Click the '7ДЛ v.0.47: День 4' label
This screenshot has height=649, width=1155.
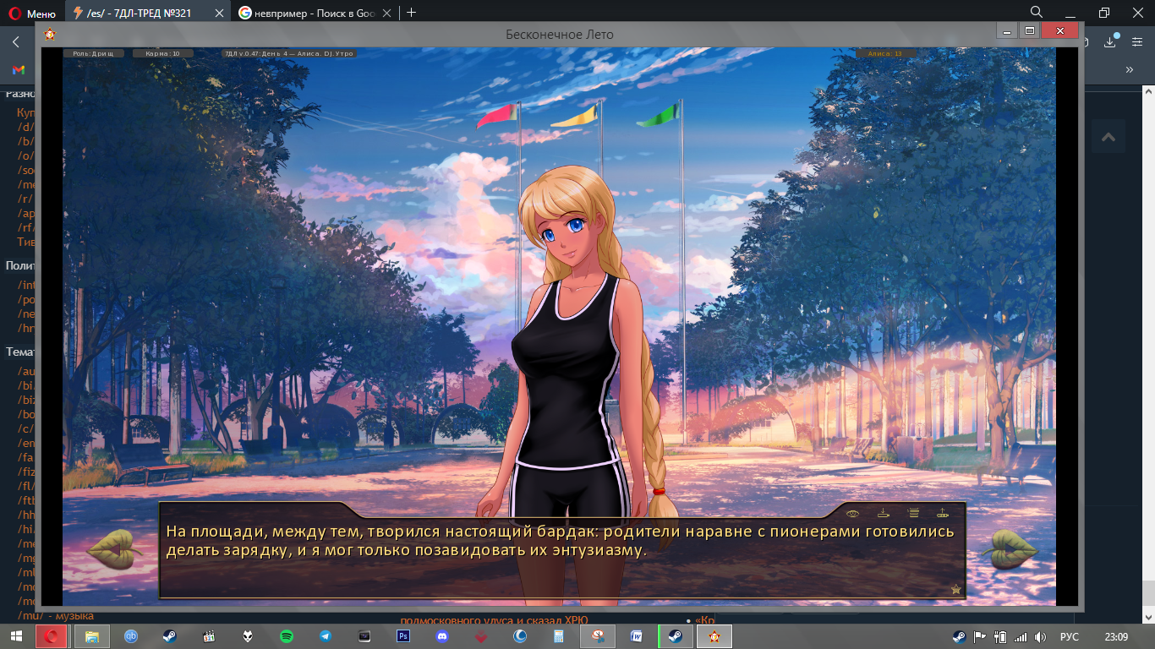(x=287, y=53)
